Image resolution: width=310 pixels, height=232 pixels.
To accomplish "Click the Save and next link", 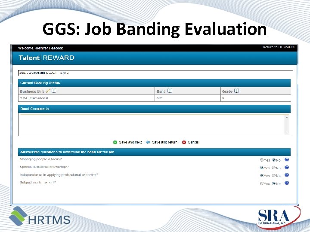I will [x=130, y=142].
